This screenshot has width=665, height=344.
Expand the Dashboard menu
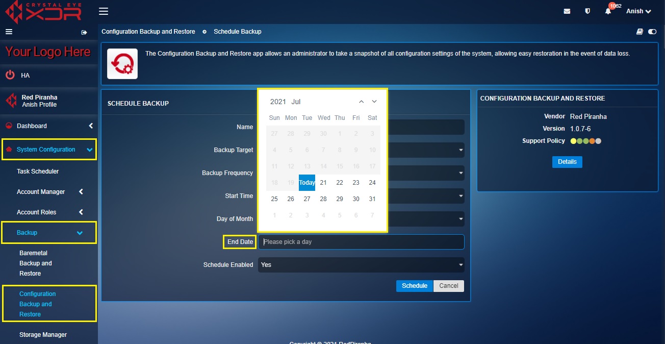[x=48, y=126]
